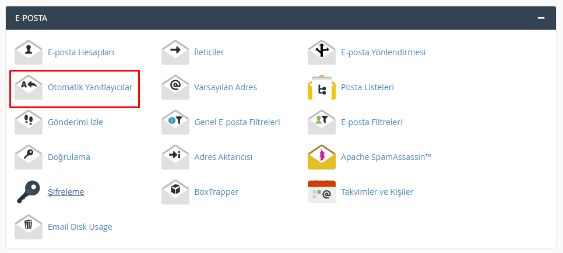Click the Şifreleme key icon

pos(29,192)
